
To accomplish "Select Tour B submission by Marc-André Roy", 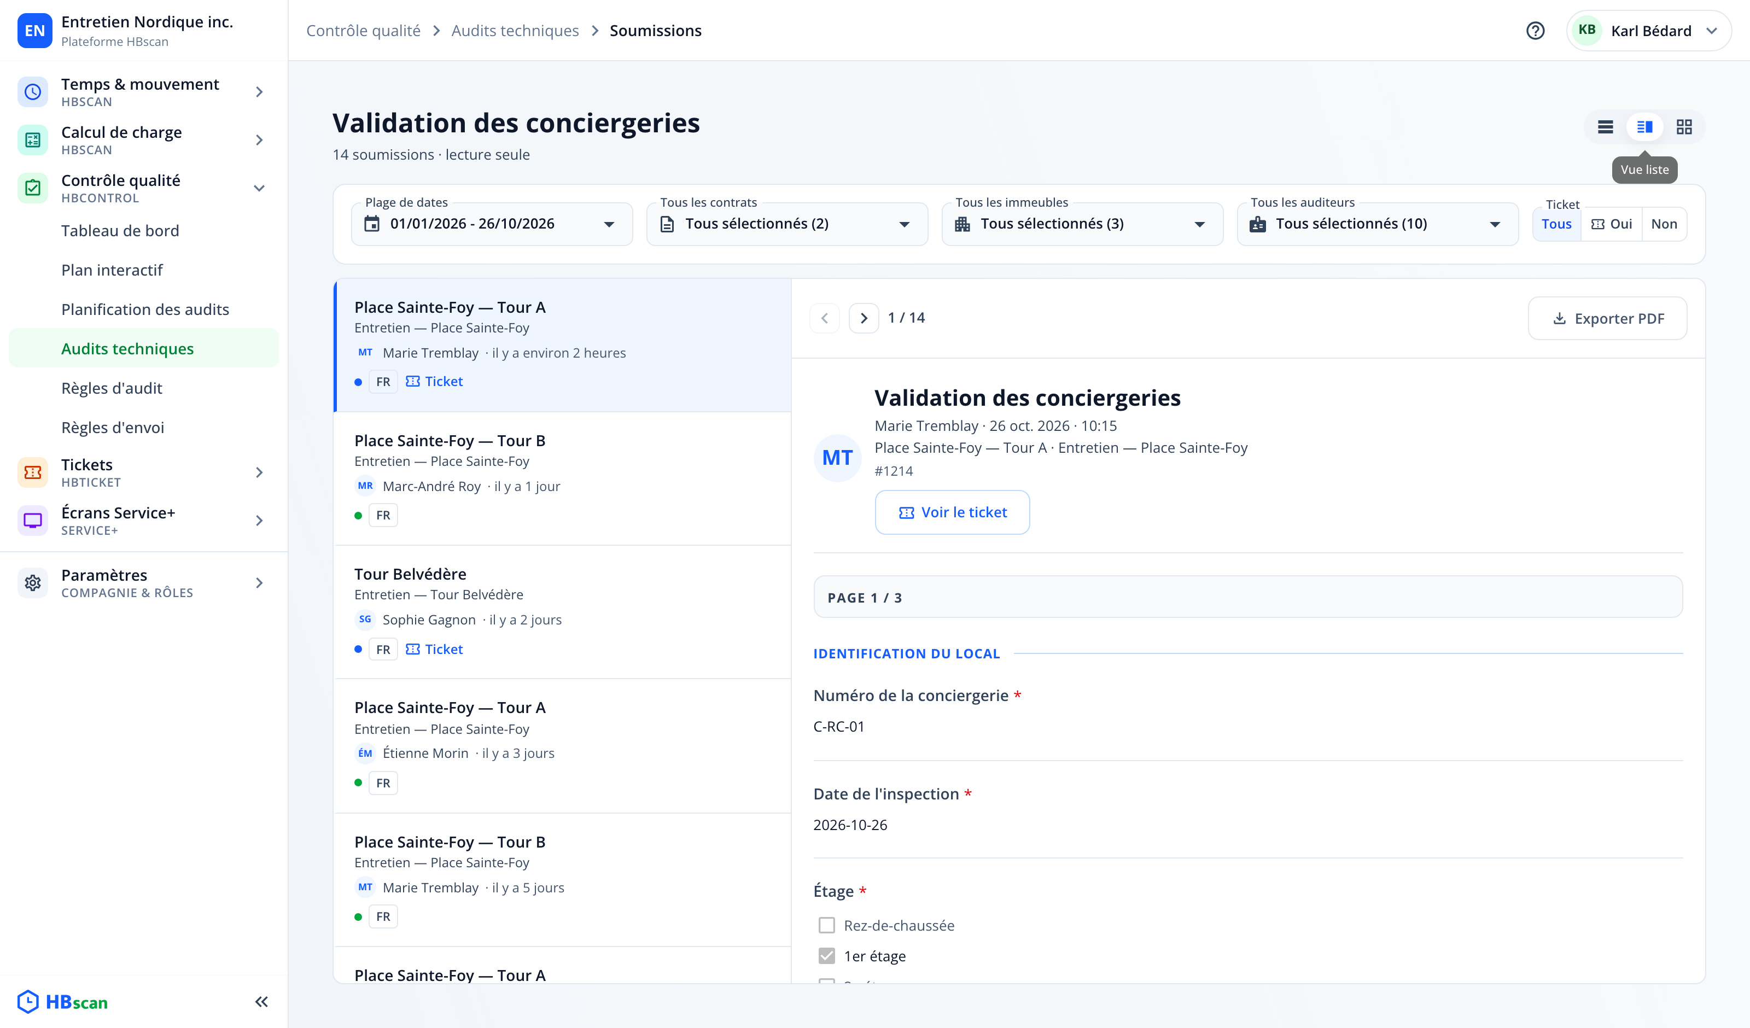I will coord(563,478).
